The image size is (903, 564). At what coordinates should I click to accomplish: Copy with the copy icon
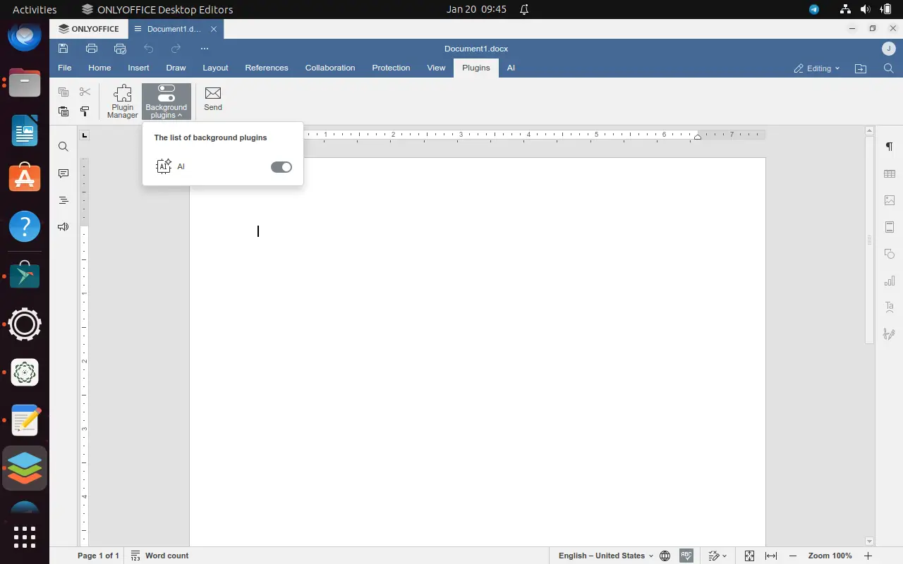(x=63, y=92)
